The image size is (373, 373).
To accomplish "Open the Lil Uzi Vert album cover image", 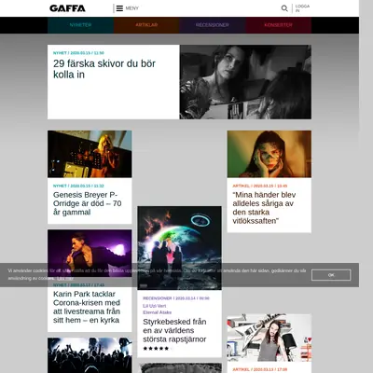I will tap(179, 248).
